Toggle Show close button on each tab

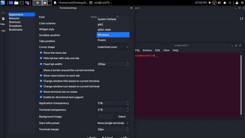pyautogui.click(x=41, y=76)
